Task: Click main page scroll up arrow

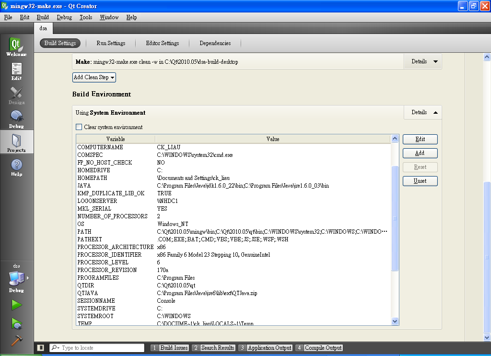Action: coord(487,57)
